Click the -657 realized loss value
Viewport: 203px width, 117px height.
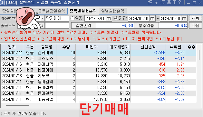161,99
